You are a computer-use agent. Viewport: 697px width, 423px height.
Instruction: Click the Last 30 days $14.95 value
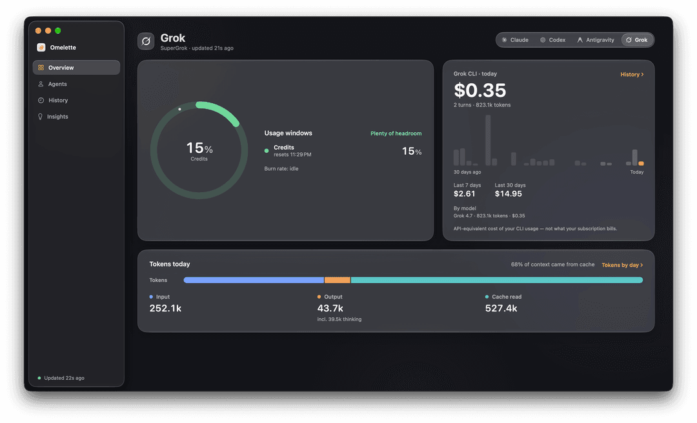509,193
